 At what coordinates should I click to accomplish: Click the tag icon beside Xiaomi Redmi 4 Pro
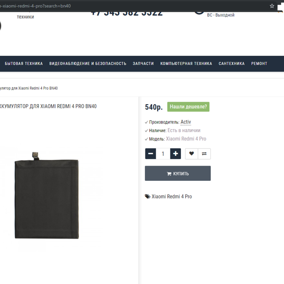tap(147, 196)
